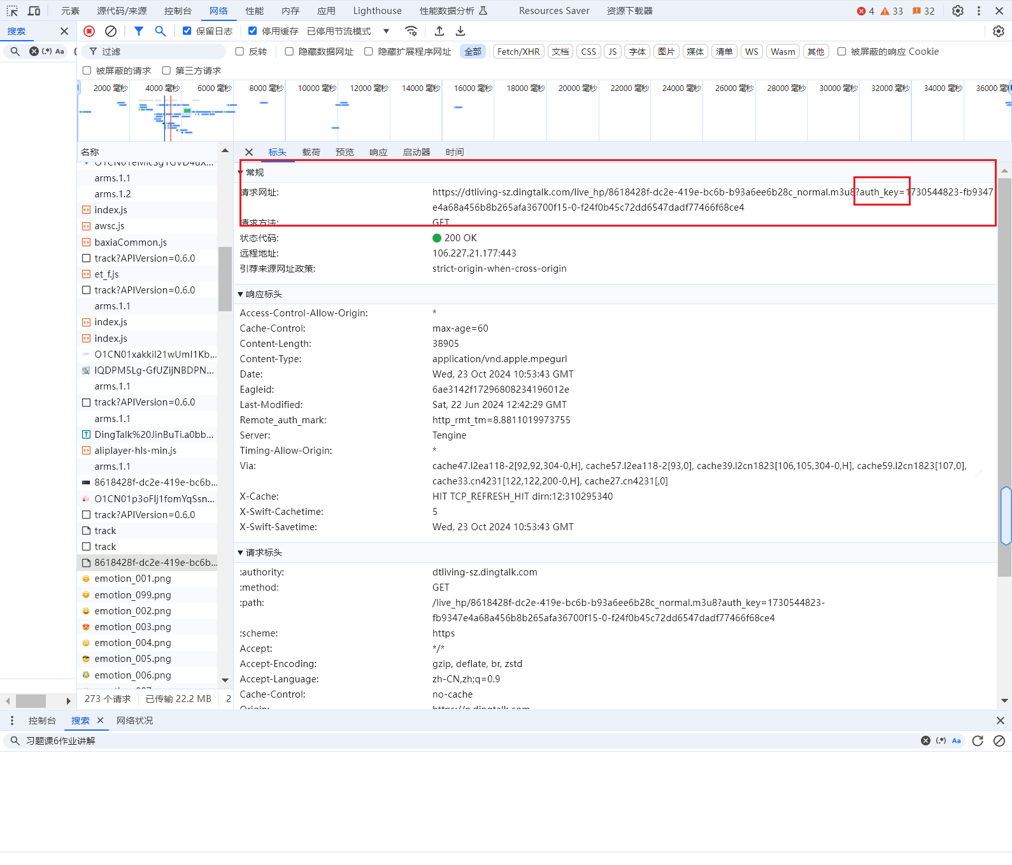The width and height of the screenshot is (1012, 865).
Task: Enable 第三方请求 checkbox
Action: (166, 71)
